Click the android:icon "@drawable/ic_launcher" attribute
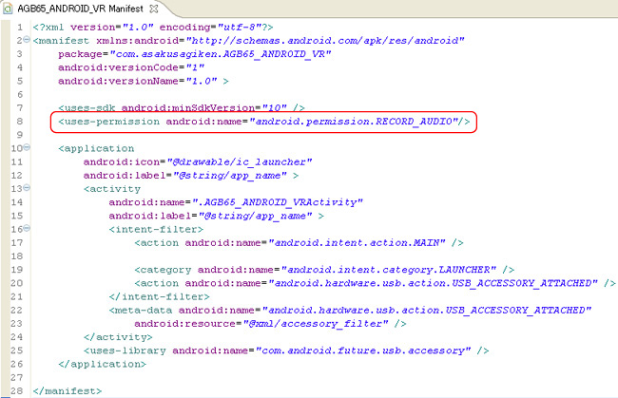 [198, 161]
